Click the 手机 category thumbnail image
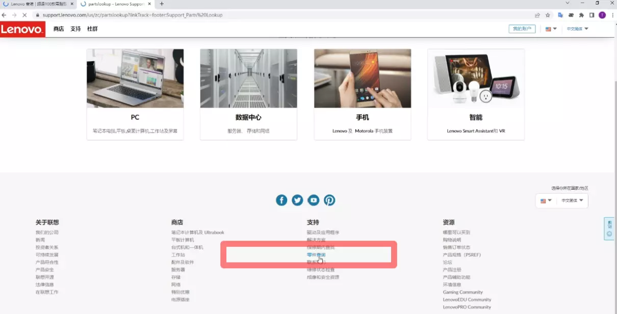The width and height of the screenshot is (617, 314). [x=362, y=78]
